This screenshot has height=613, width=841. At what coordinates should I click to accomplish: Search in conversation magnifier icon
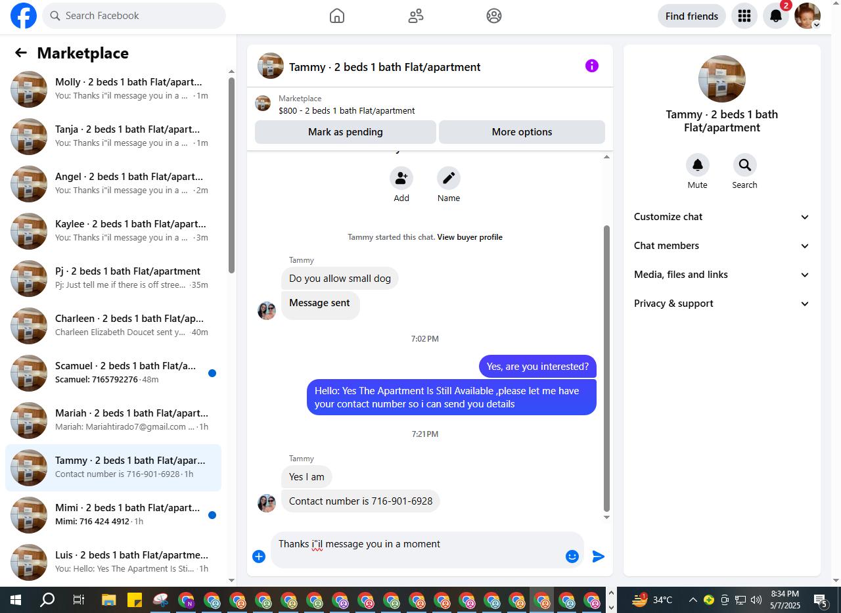coord(745,165)
